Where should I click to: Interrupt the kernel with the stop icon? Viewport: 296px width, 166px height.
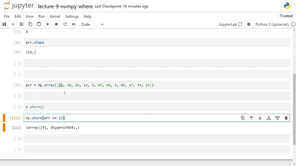coord(56,24)
